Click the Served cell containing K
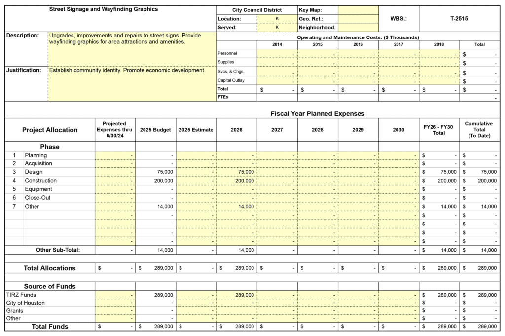 (x=277, y=28)
